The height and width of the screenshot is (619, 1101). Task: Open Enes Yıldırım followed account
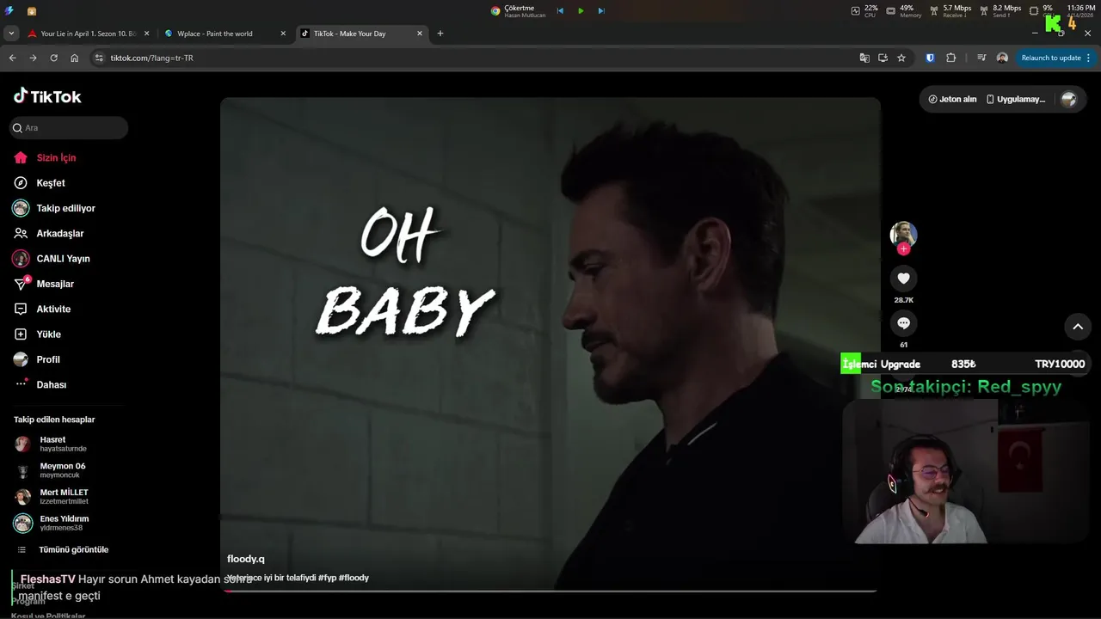65,523
